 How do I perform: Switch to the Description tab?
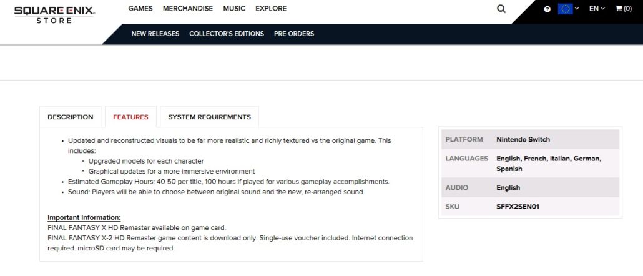[x=70, y=117]
